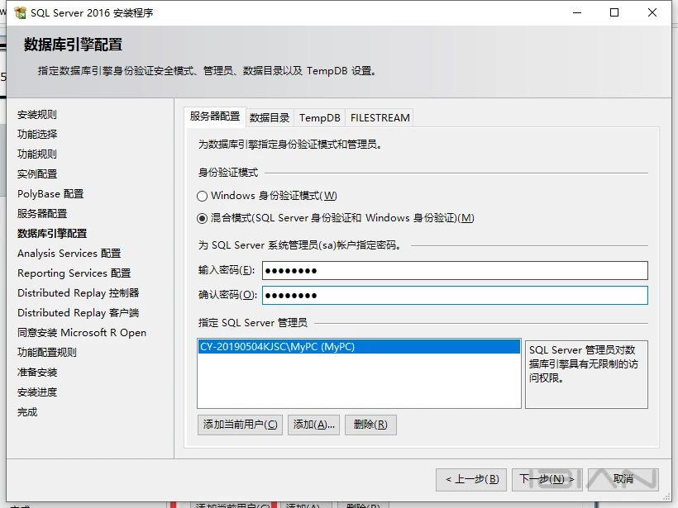Click 安装规则 step in sidebar
The height and width of the screenshot is (508, 678).
coord(37,115)
